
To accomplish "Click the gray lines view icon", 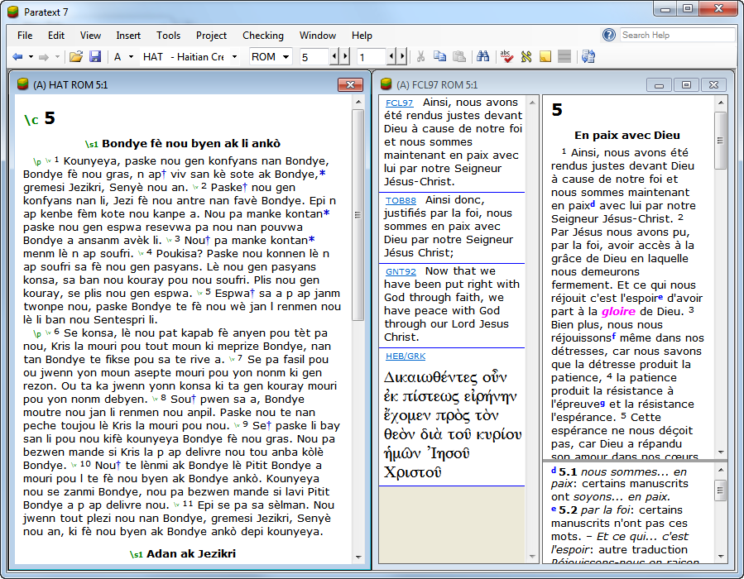I will [x=564, y=57].
